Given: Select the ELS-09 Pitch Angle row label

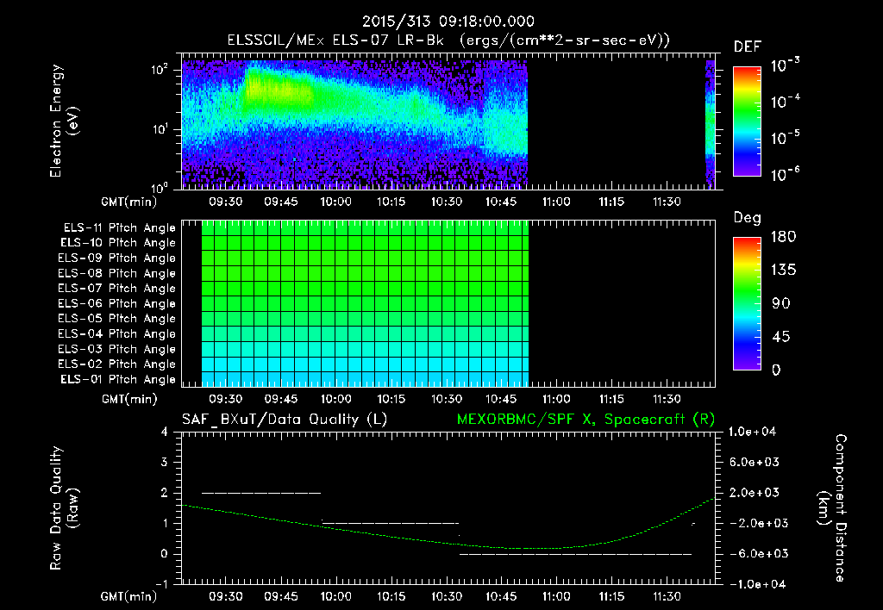Looking at the screenshot, I should point(117,258).
